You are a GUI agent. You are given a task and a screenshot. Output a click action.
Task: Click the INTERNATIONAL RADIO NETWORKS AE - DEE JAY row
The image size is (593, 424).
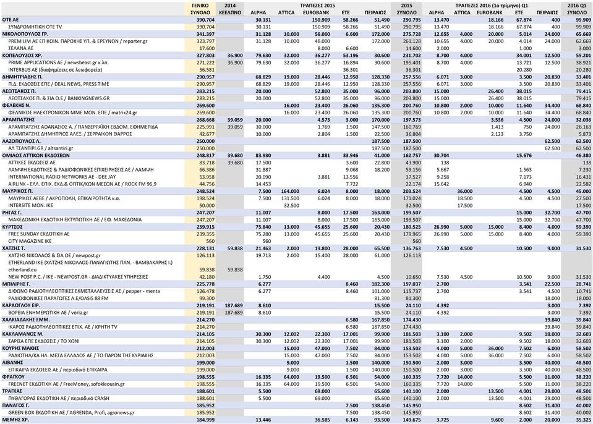(x=297, y=177)
